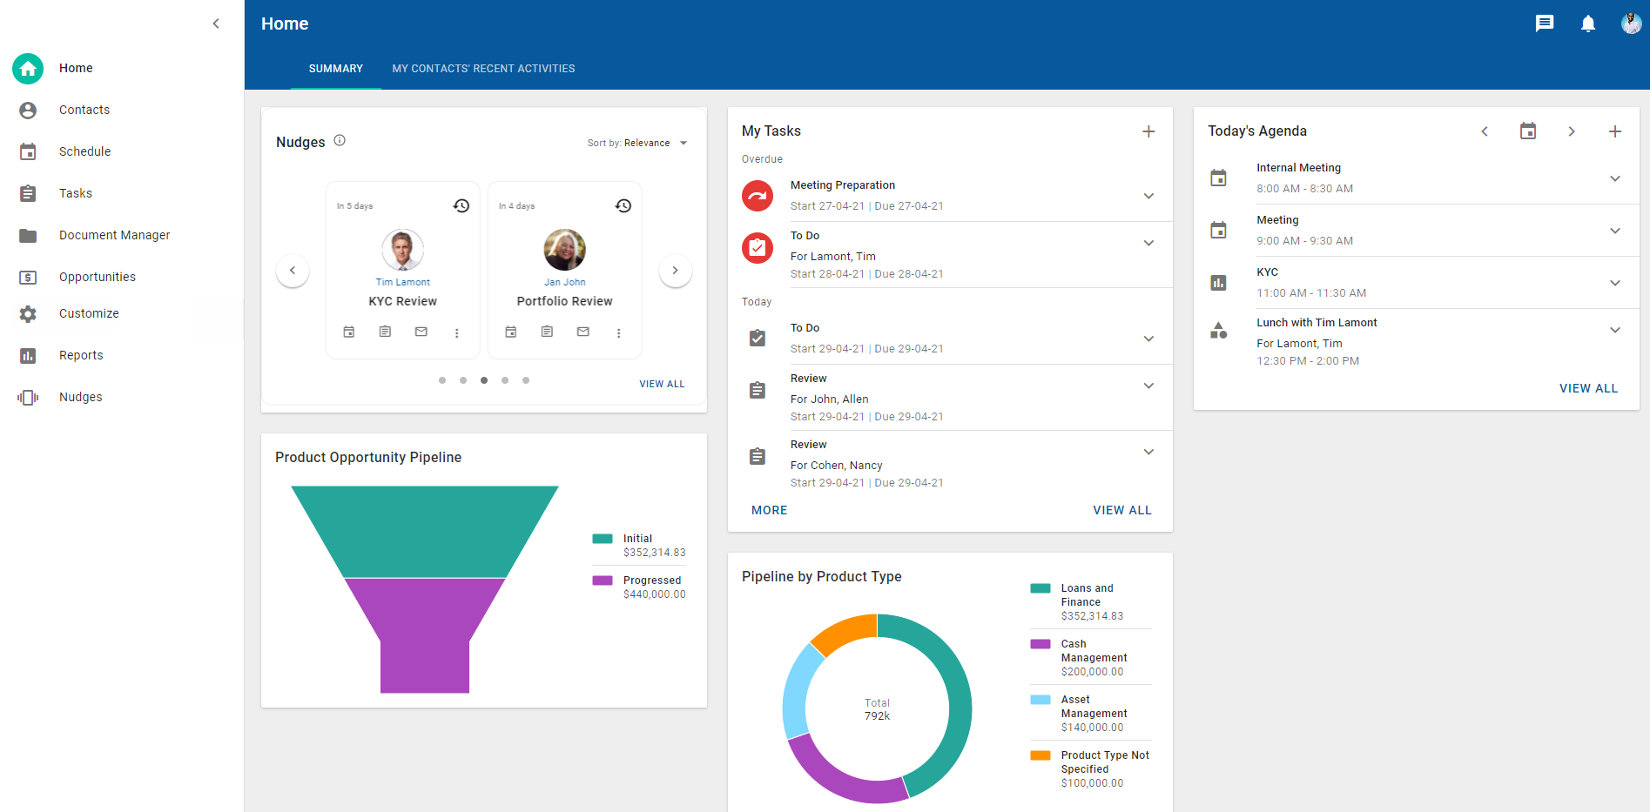Click the Nudges info icon

[340, 140]
